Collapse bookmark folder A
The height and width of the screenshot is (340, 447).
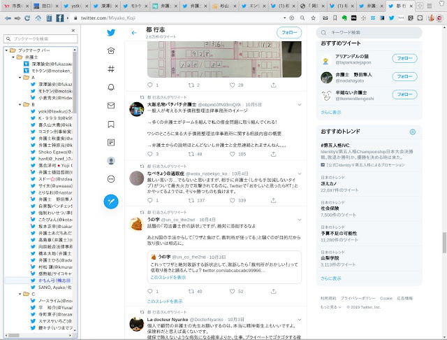point(20,78)
